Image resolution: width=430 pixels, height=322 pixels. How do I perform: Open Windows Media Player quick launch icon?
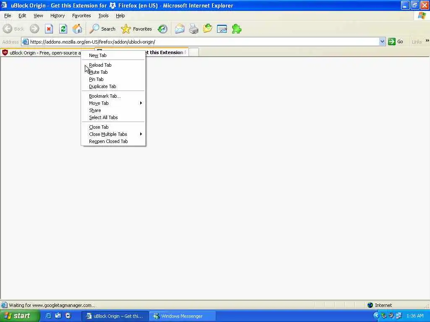(68, 316)
